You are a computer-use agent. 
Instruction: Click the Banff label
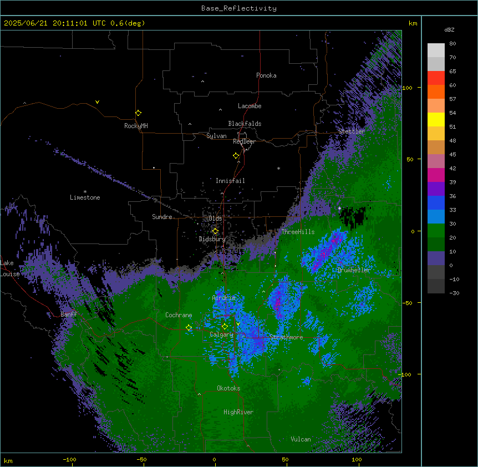click(69, 314)
